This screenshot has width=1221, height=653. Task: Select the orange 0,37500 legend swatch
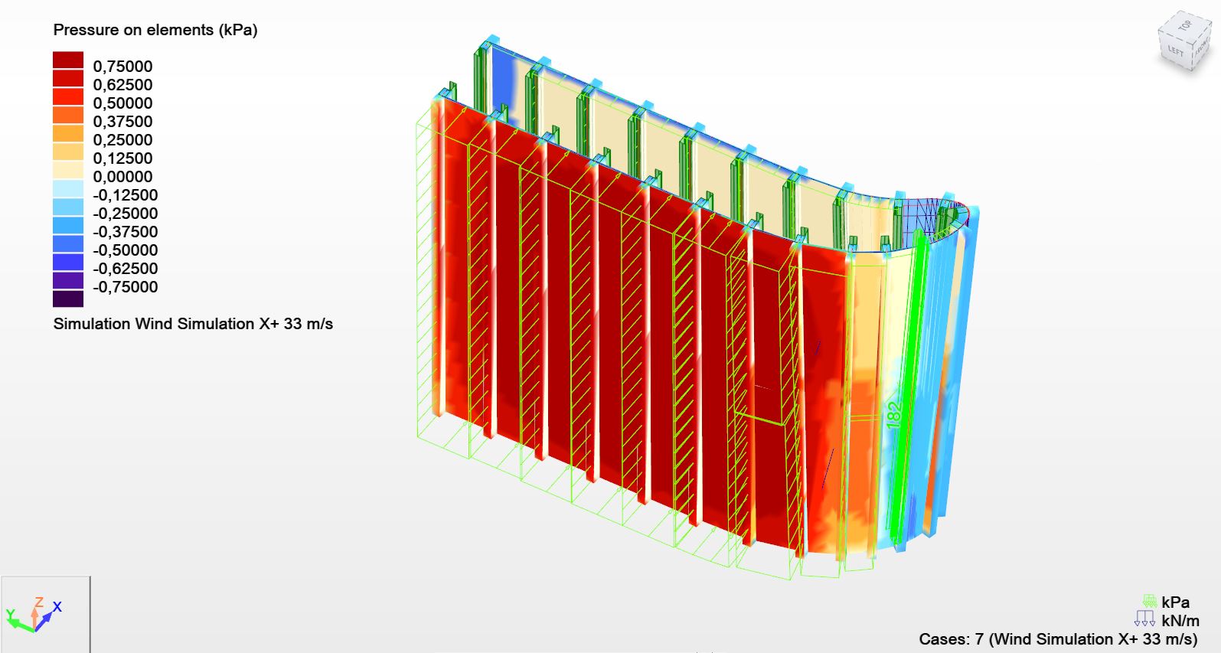click(68, 116)
